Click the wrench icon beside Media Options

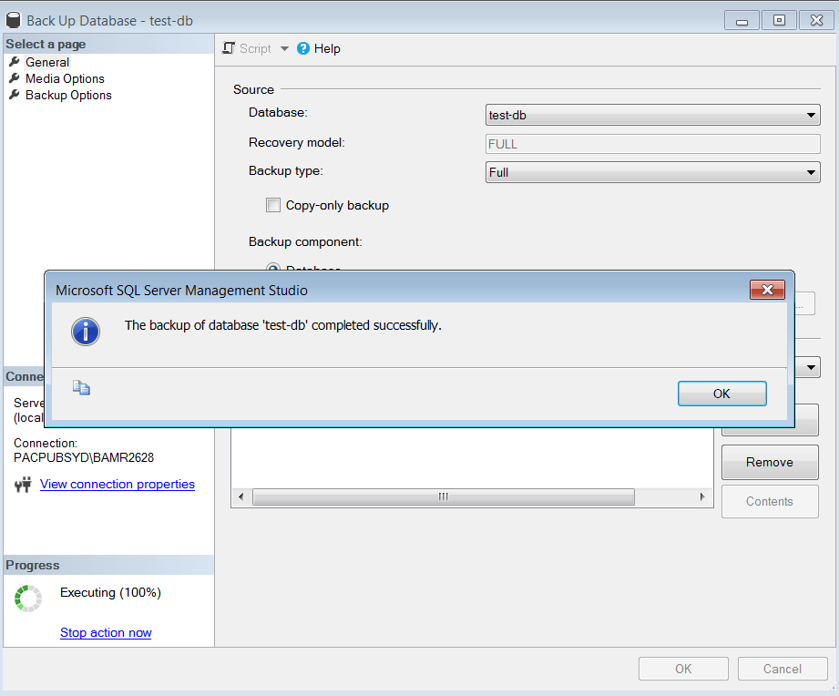(x=15, y=78)
